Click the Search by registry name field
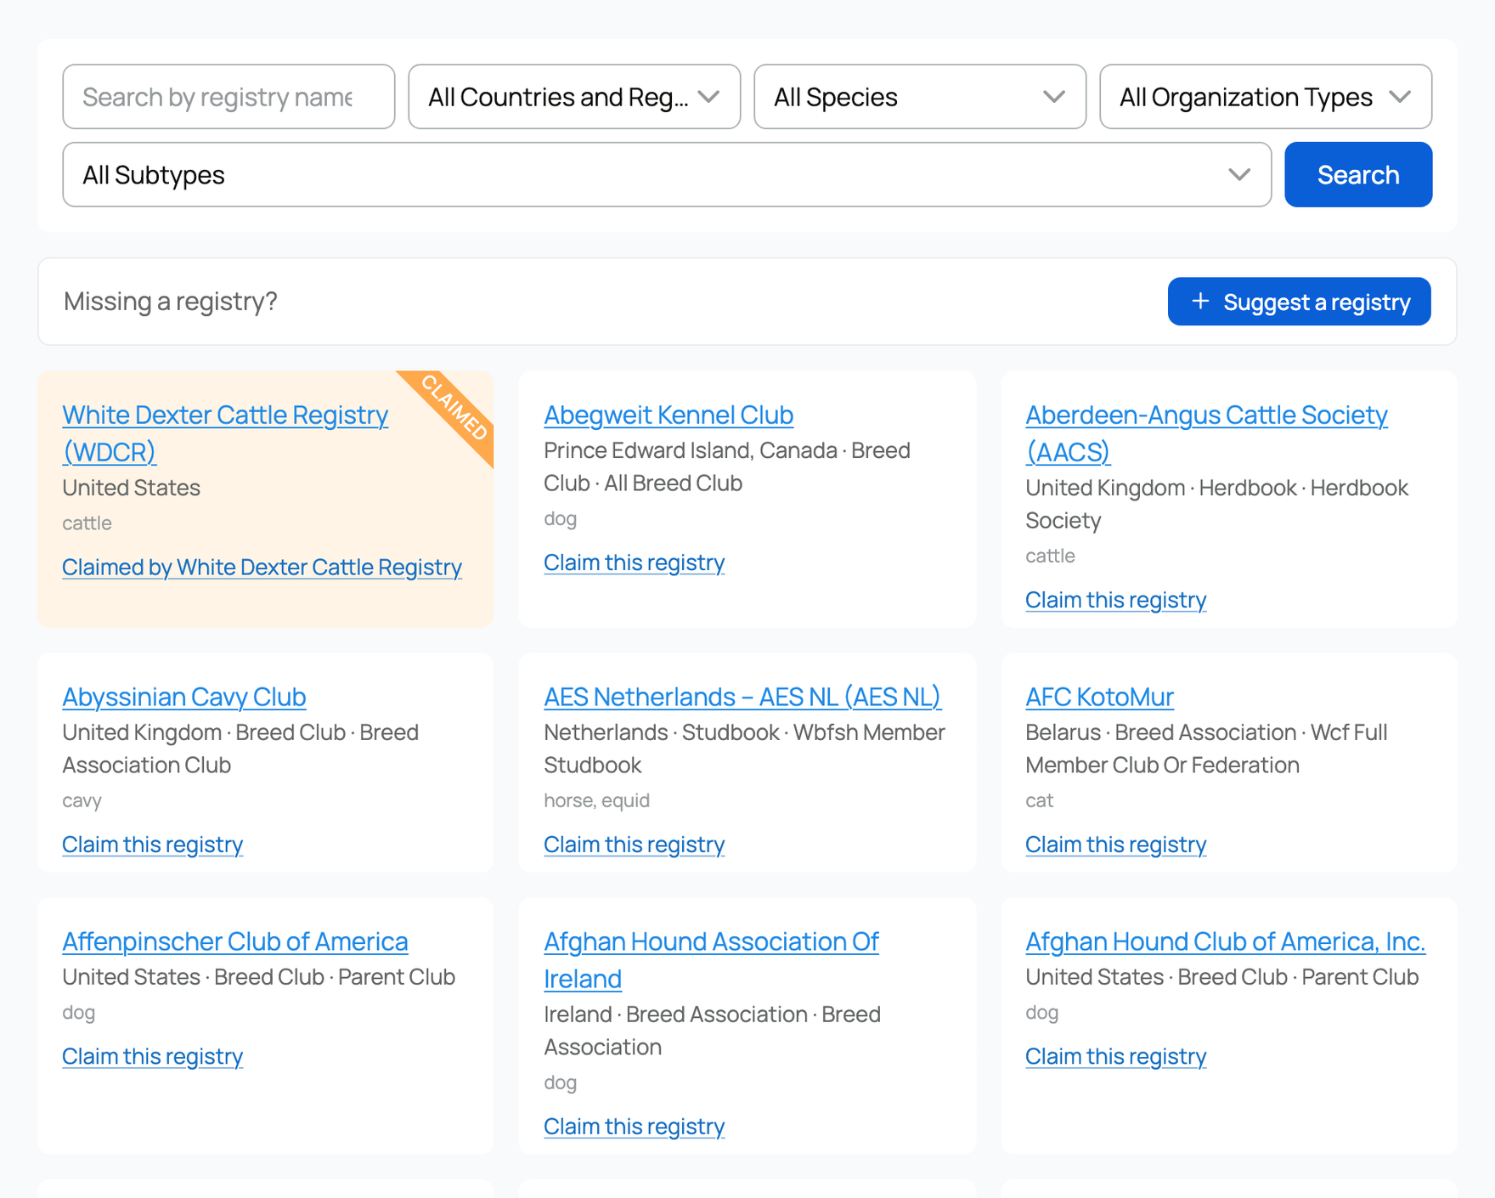1495x1198 pixels. (x=228, y=97)
